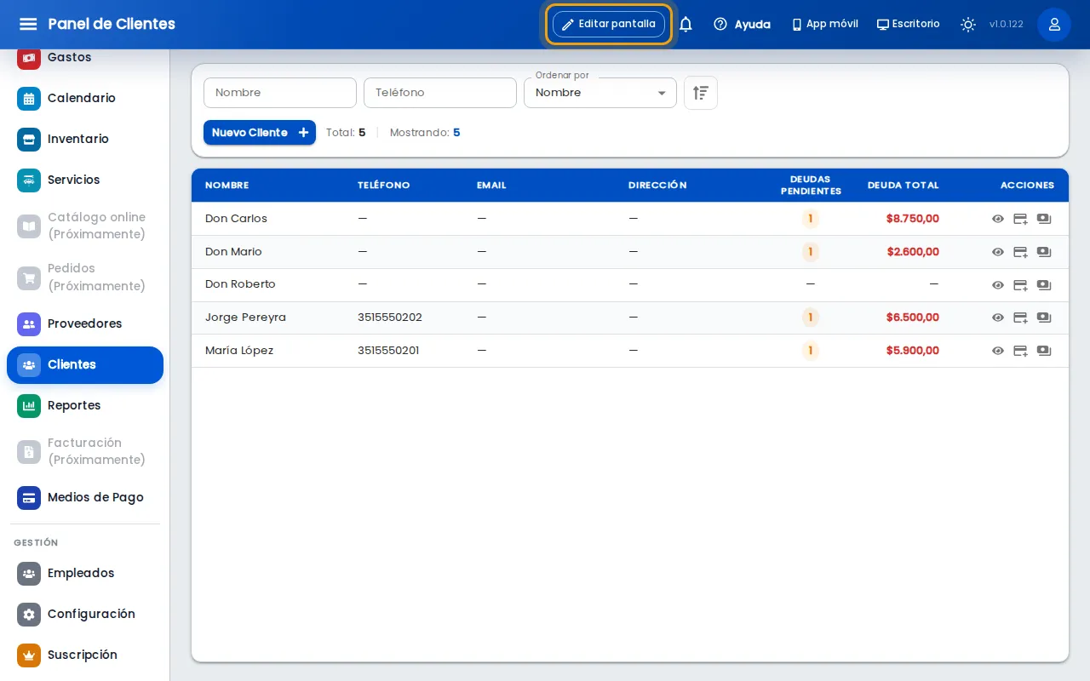Open Inventario section
The image size is (1090, 681).
[x=85, y=139]
